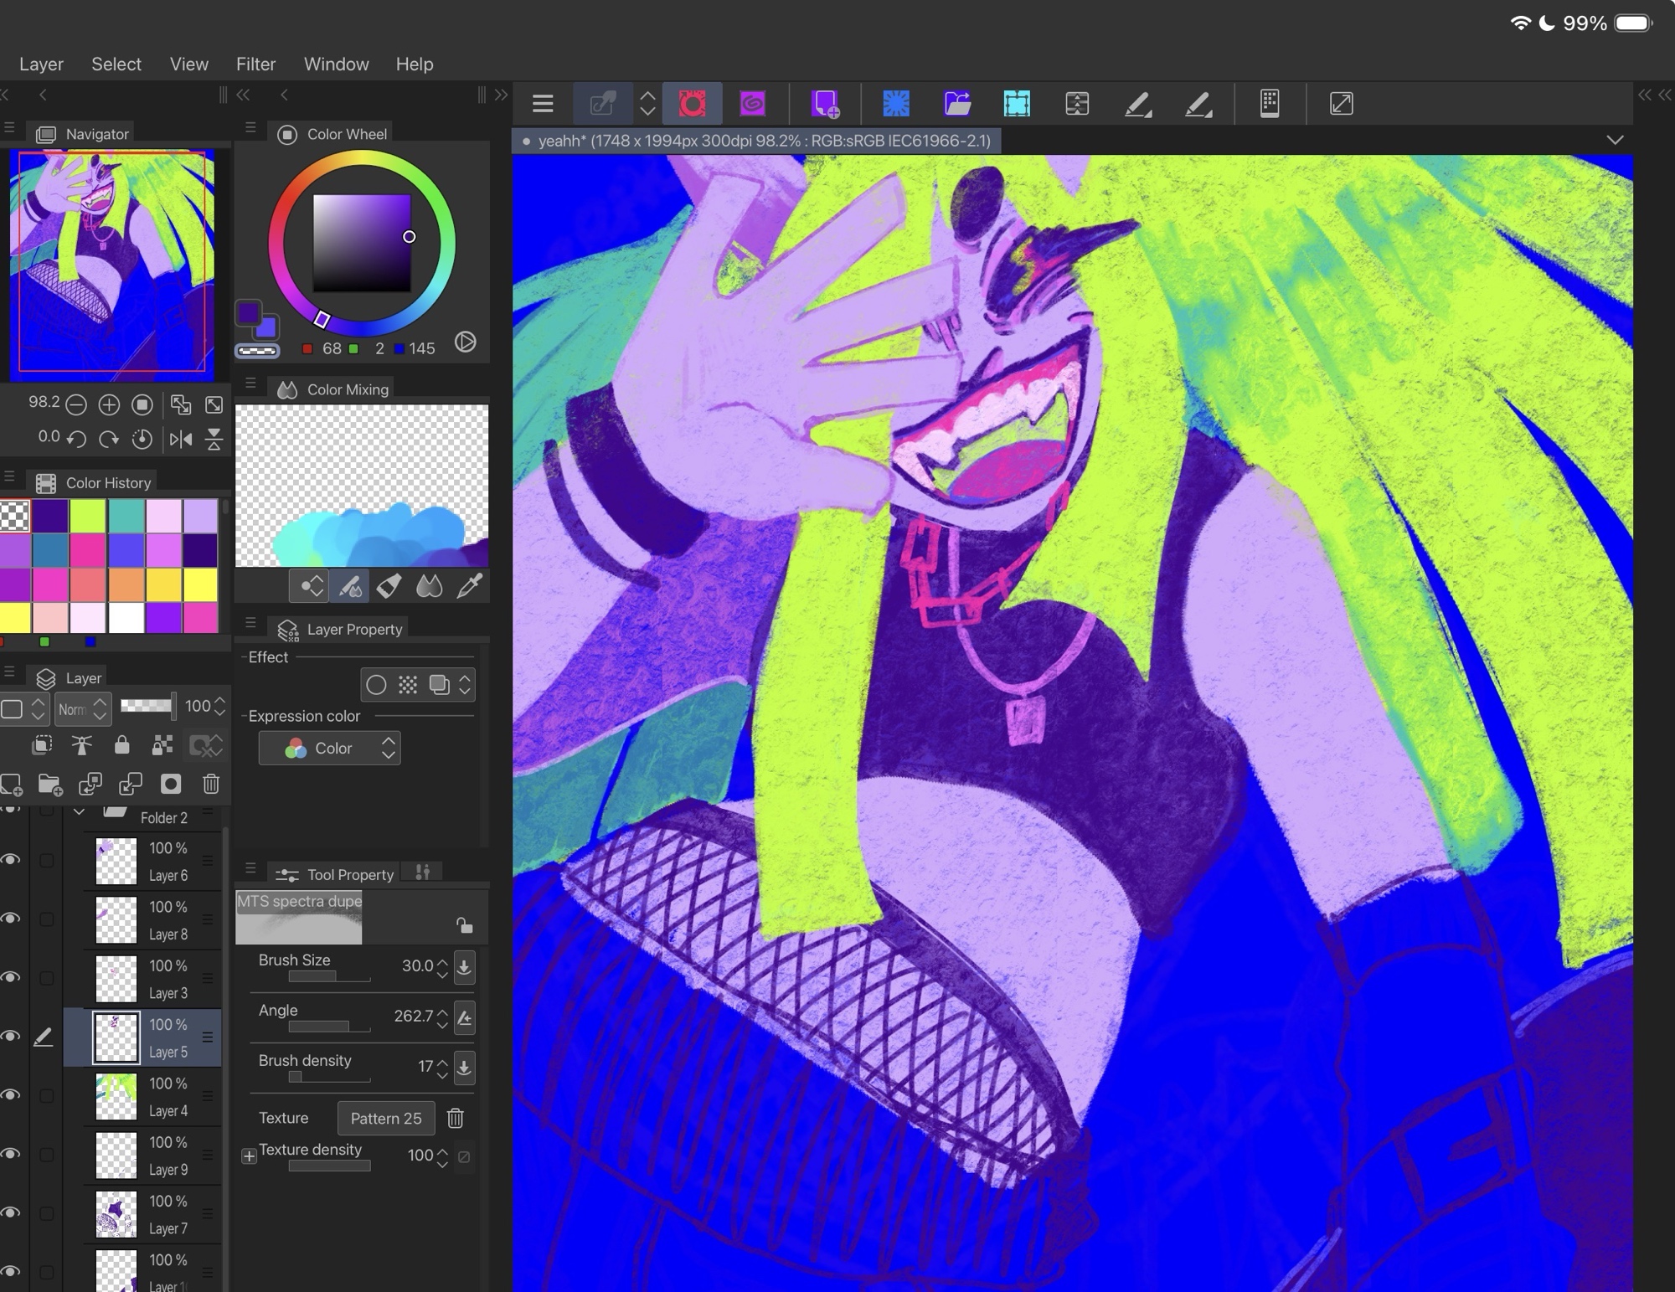
Task: Toggle the lock layer icon
Action: 122,744
